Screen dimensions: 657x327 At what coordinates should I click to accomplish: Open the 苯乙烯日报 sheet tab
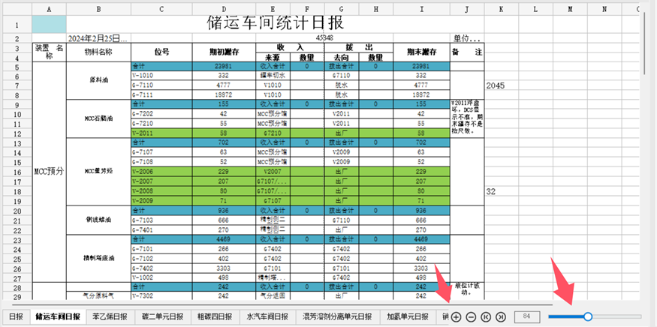[110, 316]
